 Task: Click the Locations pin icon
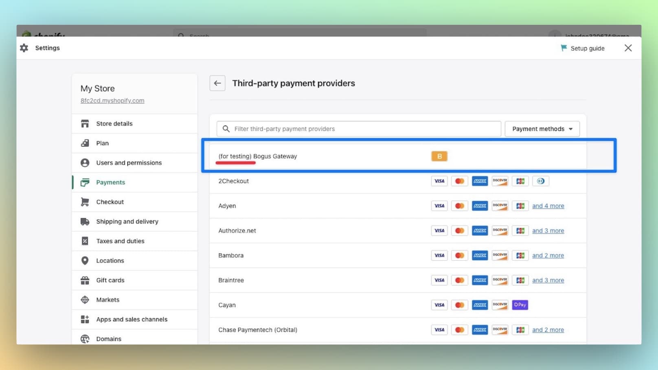tap(85, 261)
